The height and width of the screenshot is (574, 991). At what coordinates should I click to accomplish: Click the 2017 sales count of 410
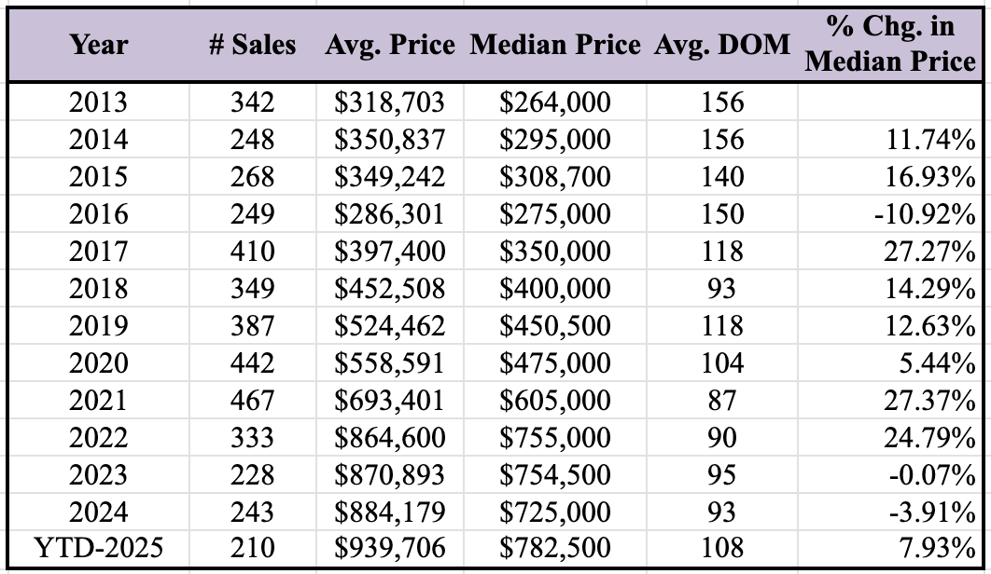pos(253,251)
